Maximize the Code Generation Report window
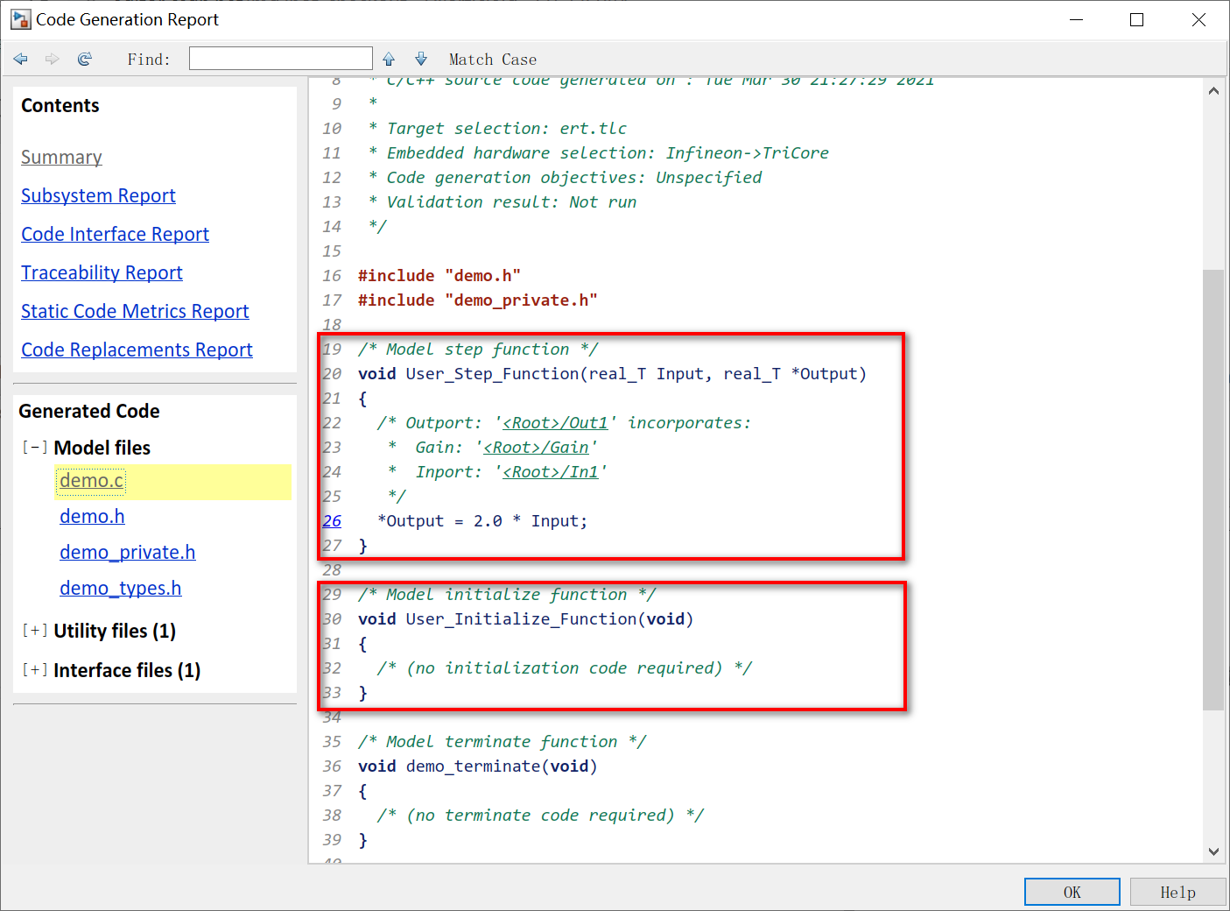The image size is (1230, 911). click(1136, 19)
